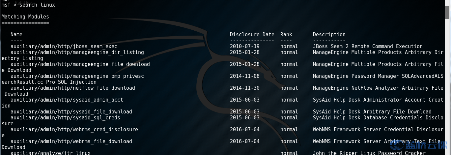Select auxiliary/admin/http/sysaid_sql_creds module name
The image size is (451, 155).
[65, 118]
